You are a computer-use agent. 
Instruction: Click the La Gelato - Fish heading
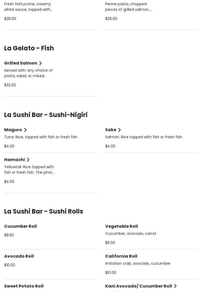[x=29, y=48]
